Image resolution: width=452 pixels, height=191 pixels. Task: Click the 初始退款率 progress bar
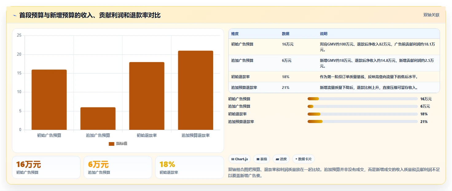pyautogui.click(x=363, y=114)
